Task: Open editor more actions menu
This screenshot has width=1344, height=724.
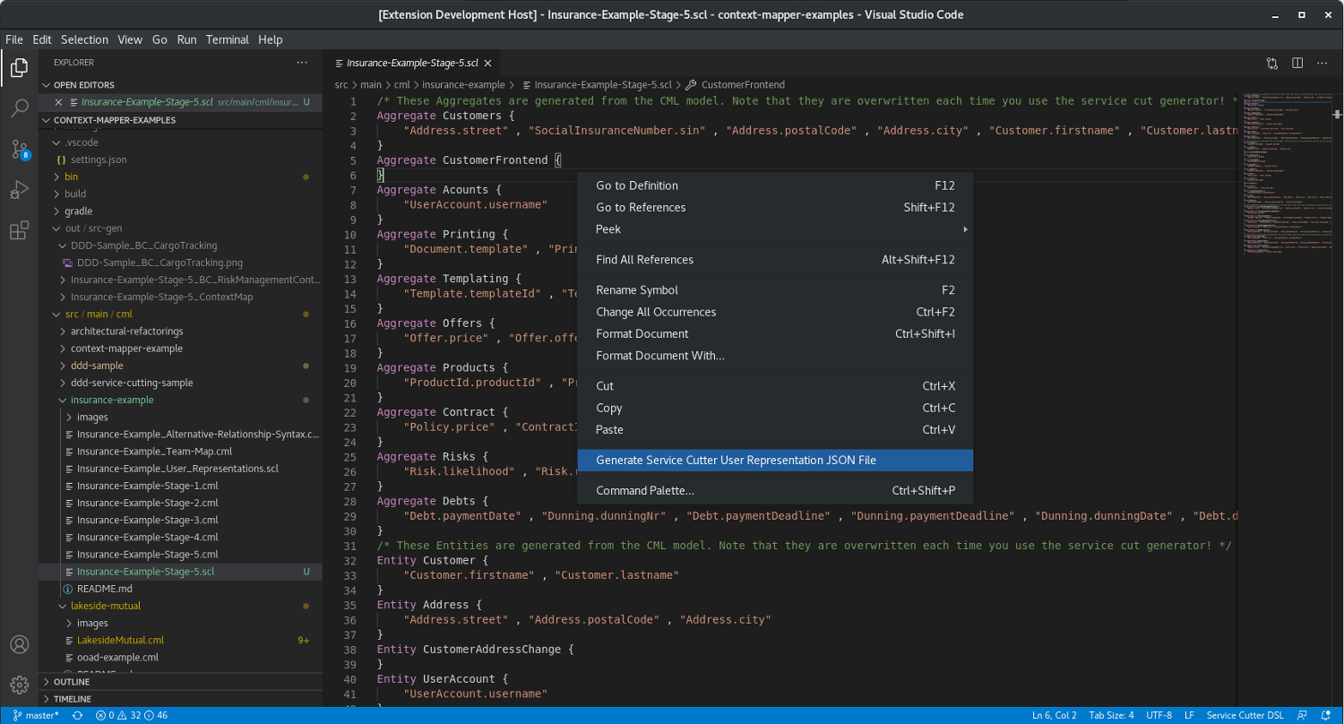Action: click(x=1322, y=63)
